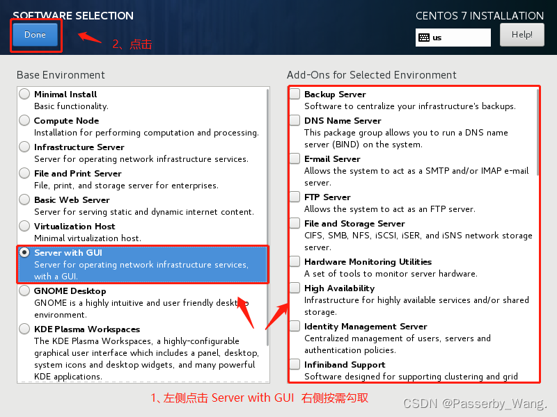This screenshot has height=417, width=557.
Task: Tick File and Storage Server checkbox
Action: point(295,223)
